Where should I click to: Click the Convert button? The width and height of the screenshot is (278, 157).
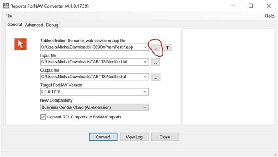[103, 137]
